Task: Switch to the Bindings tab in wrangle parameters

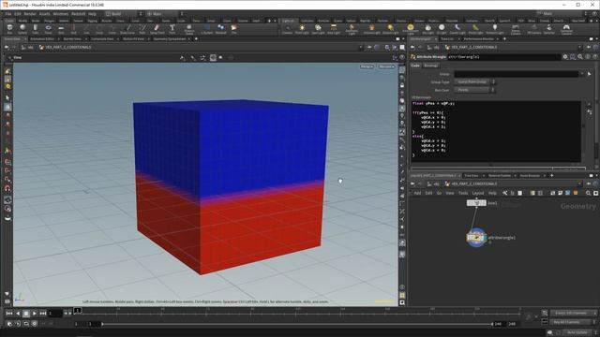Action: (430, 66)
